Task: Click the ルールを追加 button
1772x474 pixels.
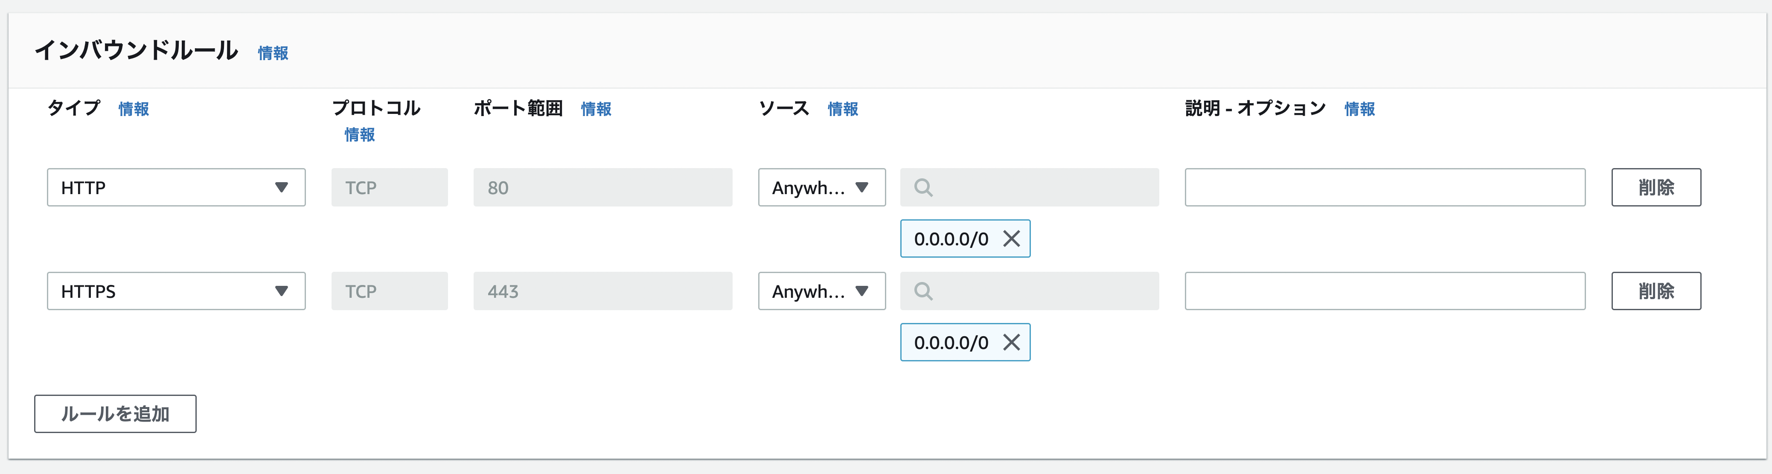Action: (x=114, y=413)
